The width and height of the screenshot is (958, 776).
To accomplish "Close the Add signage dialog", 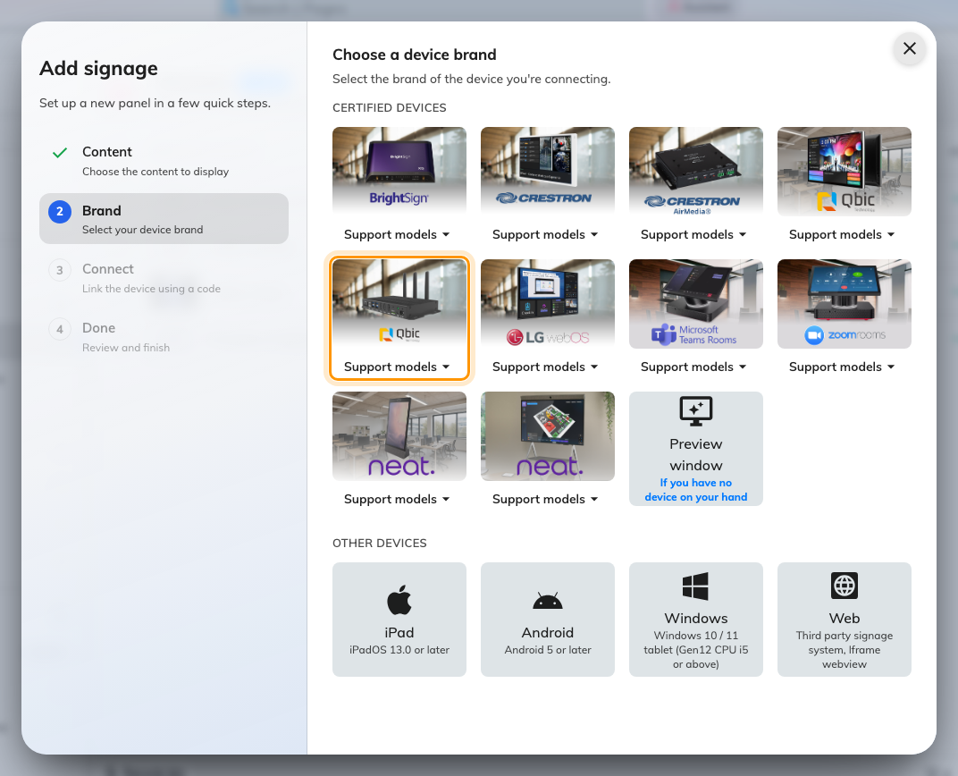I will pos(909,48).
